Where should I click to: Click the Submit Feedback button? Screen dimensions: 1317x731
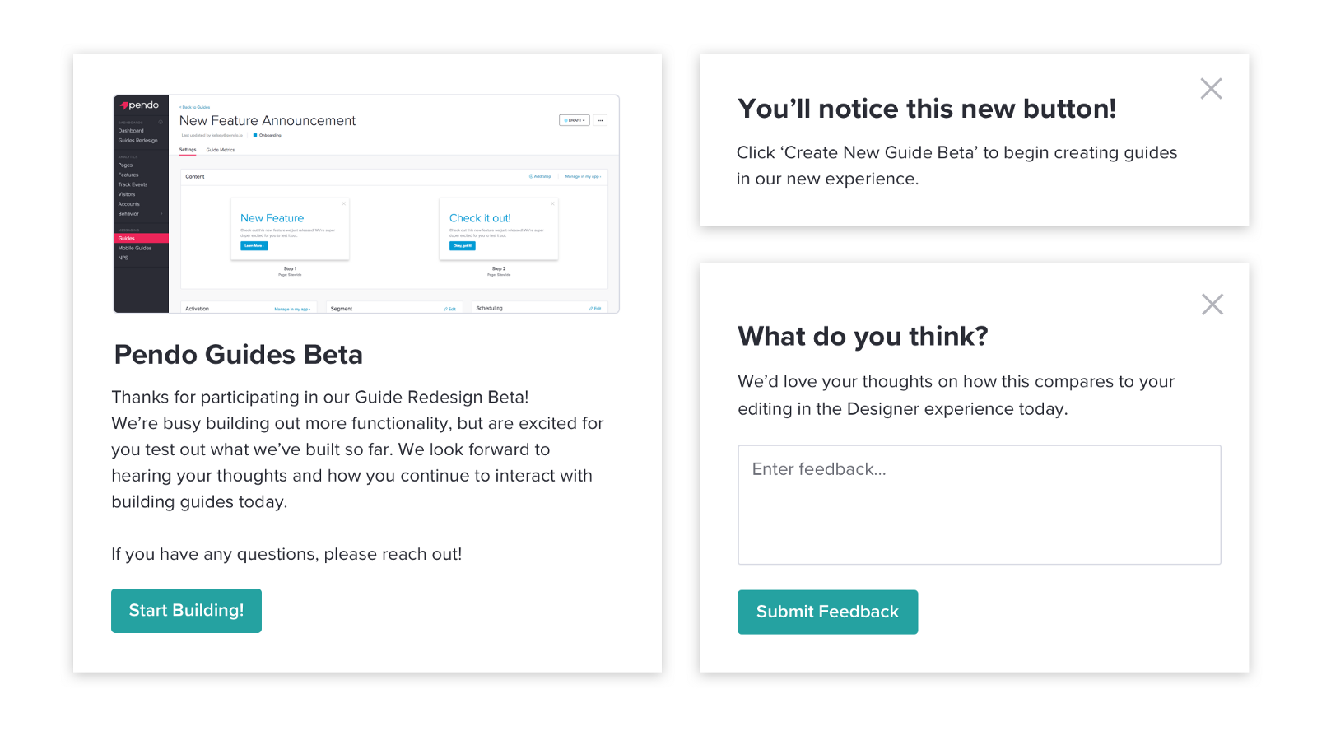pyautogui.click(x=827, y=612)
